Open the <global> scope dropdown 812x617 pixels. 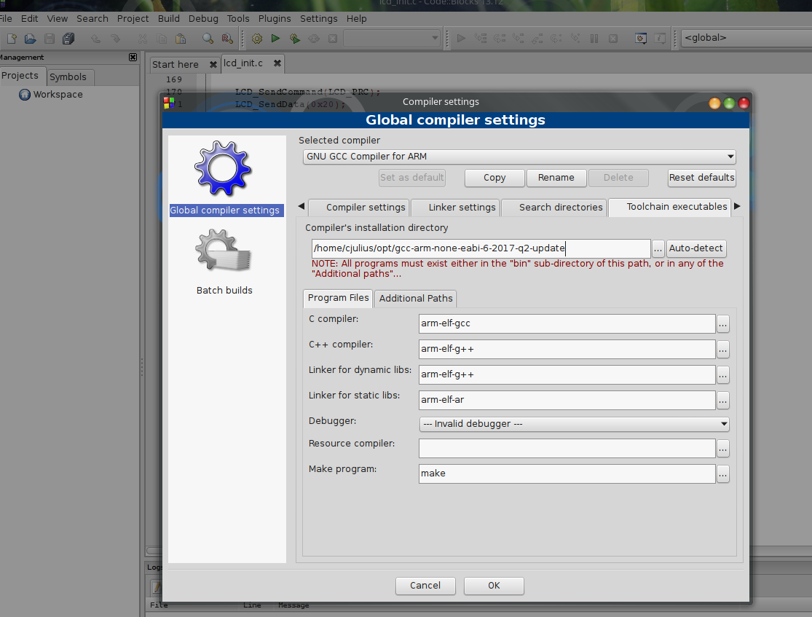746,38
